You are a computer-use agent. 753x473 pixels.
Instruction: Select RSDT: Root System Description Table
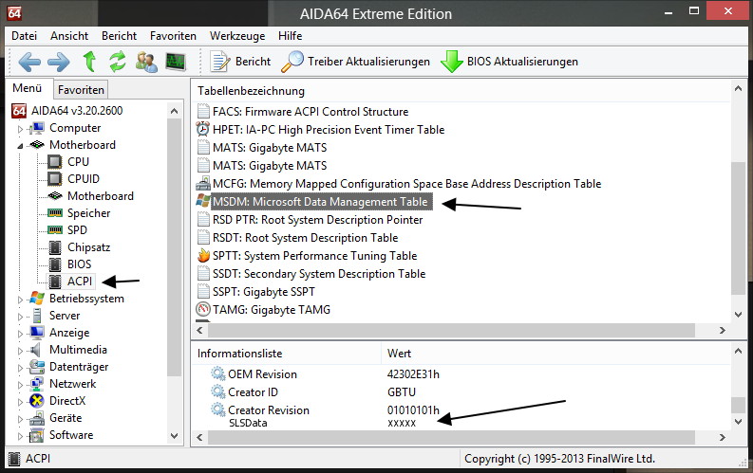click(x=305, y=238)
